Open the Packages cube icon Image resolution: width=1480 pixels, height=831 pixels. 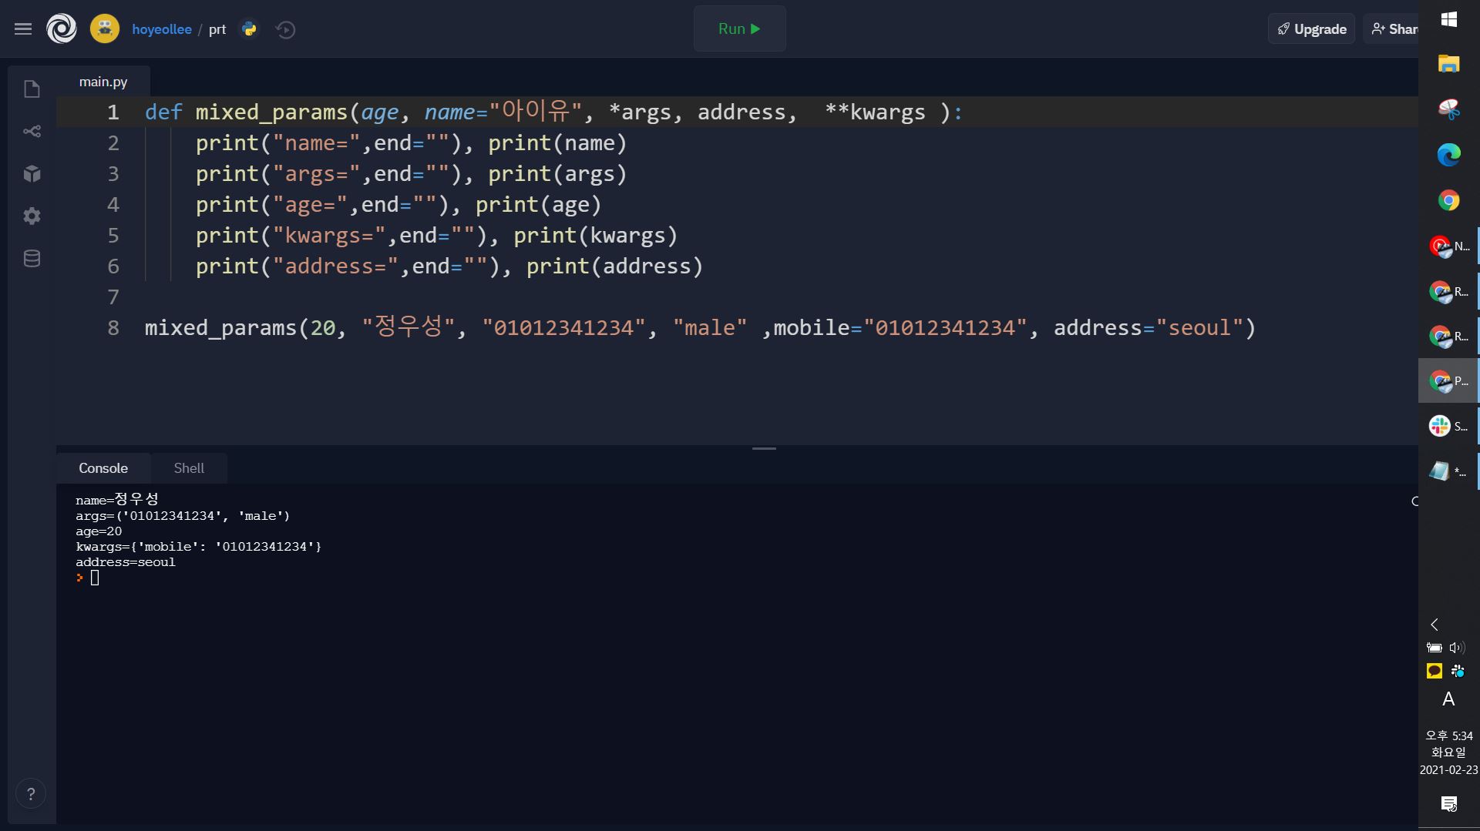click(32, 174)
